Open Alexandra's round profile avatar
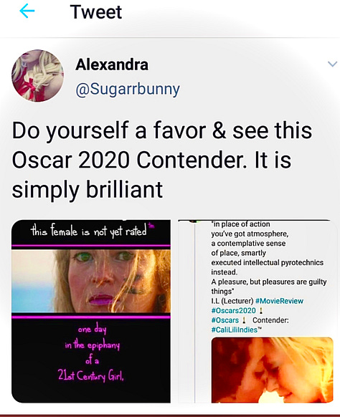 point(37,75)
